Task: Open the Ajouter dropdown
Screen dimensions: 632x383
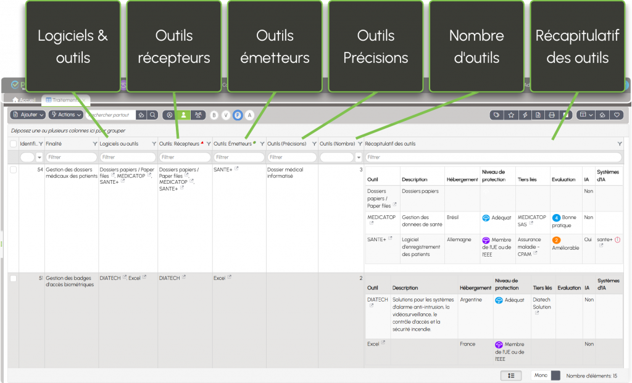Action: pos(28,115)
